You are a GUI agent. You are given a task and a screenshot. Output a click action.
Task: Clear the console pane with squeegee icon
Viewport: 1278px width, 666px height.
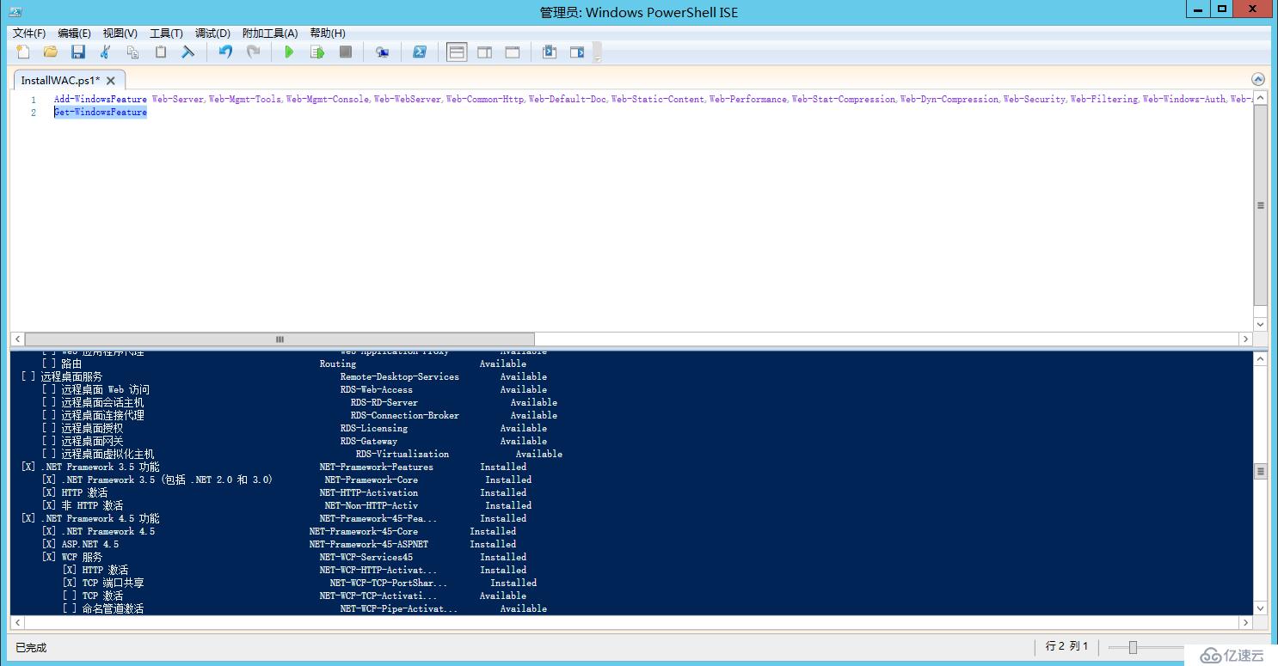click(188, 52)
